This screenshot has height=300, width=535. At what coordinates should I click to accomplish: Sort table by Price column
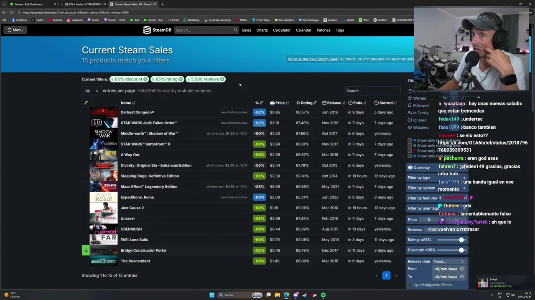tap(280, 103)
